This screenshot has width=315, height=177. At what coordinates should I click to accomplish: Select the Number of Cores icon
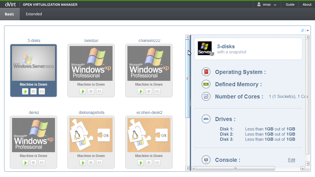point(206,96)
